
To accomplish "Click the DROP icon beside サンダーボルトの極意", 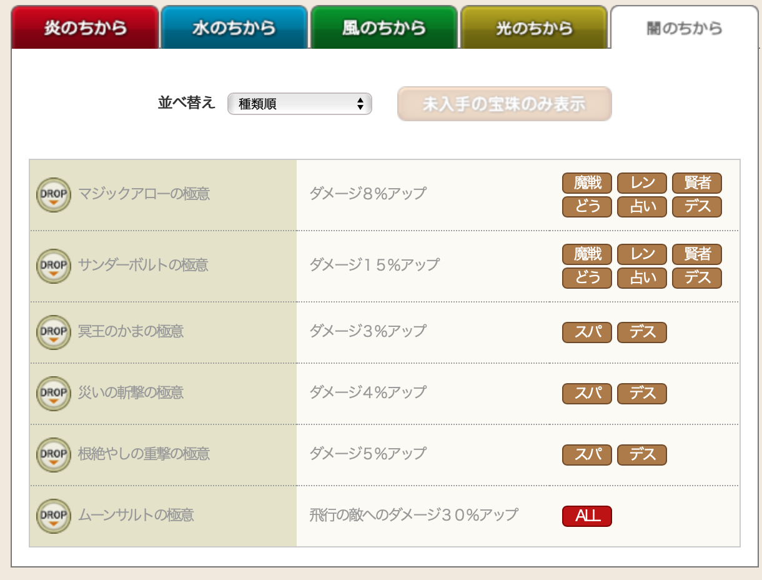I will (53, 266).
